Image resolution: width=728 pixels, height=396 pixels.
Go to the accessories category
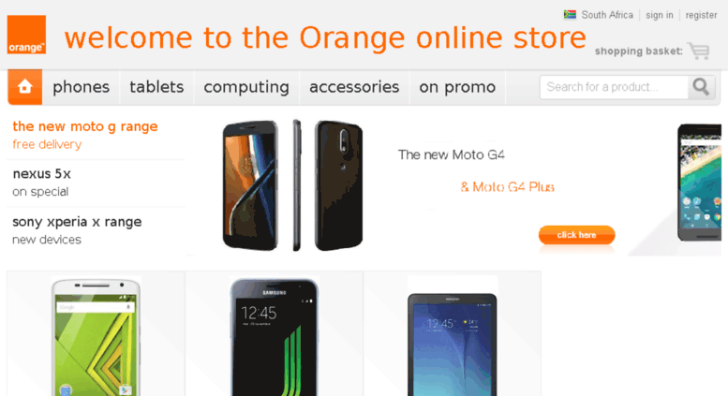[x=354, y=87]
